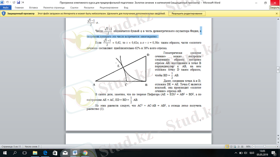Image resolution: width=280 pixels, height=157 pixels.
Task: Click the Undo arrow in Quick Access Toolbar
Action: click(7, 2)
